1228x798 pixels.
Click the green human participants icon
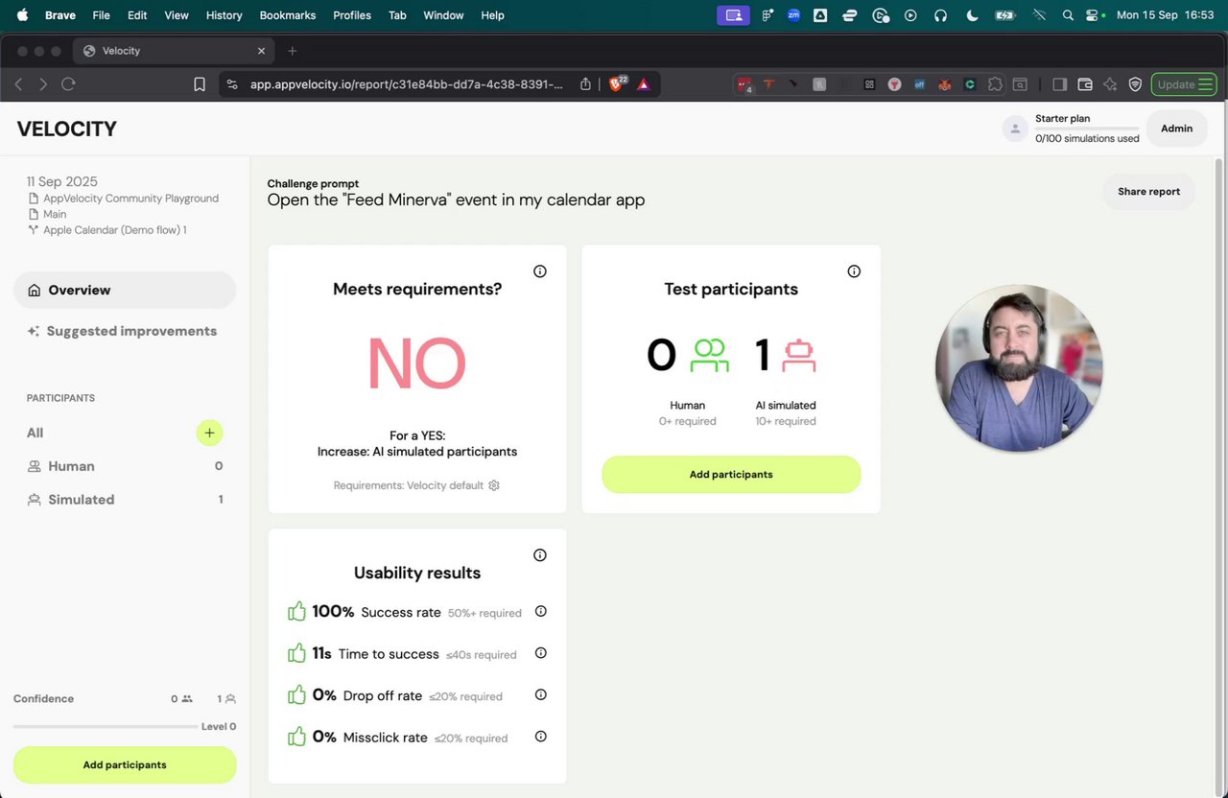click(x=710, y=356)
